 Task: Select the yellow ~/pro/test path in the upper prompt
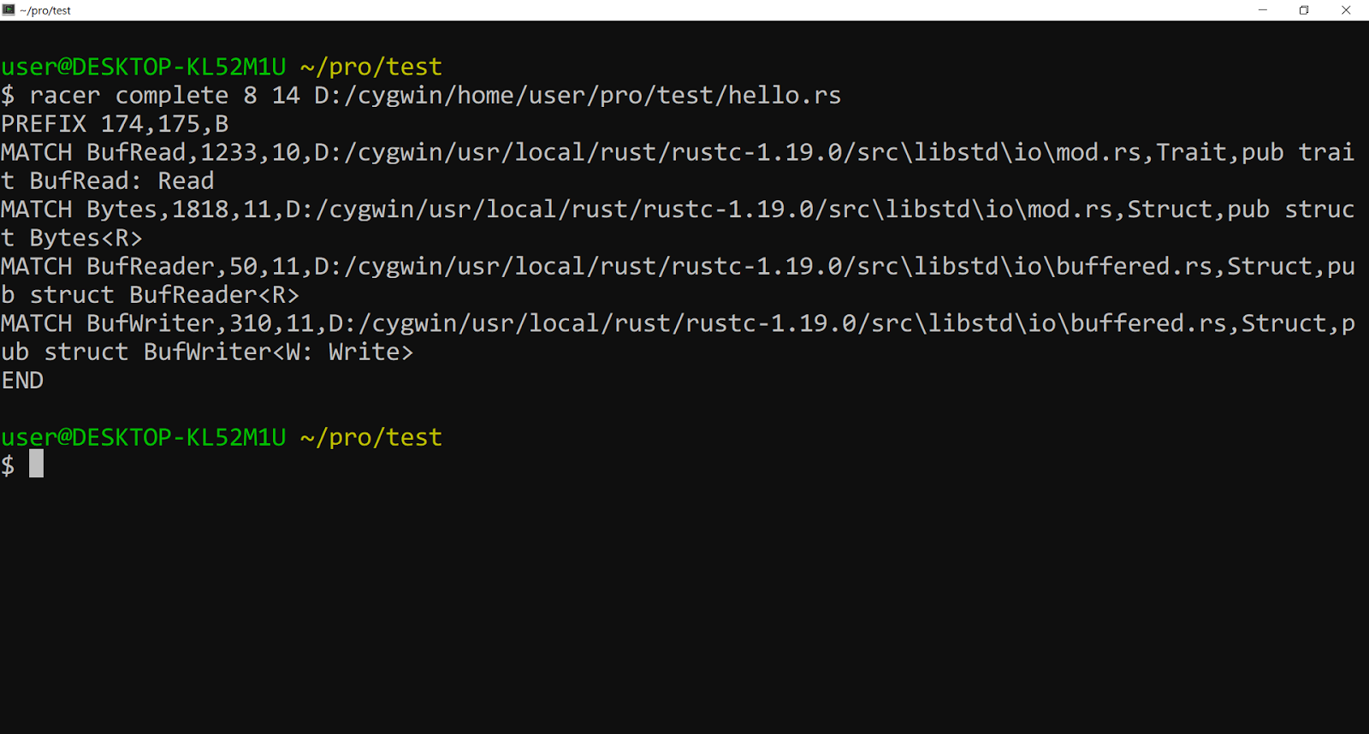pos(370,66)
